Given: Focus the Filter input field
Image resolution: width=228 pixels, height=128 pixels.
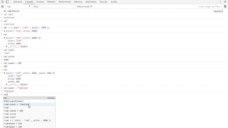Looking at the screenshot, I should (x=54, y=6).
